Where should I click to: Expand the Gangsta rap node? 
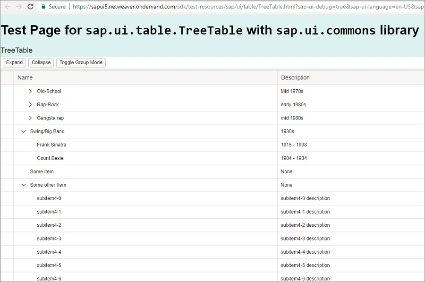31,118
